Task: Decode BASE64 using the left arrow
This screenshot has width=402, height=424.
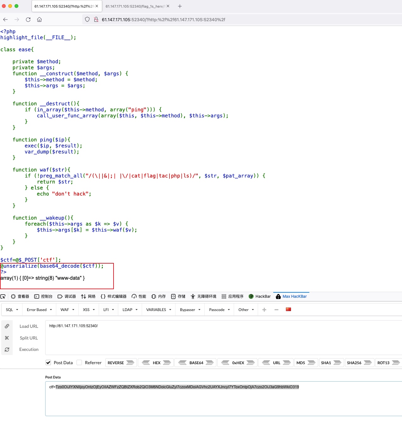Action: point(182,363)
